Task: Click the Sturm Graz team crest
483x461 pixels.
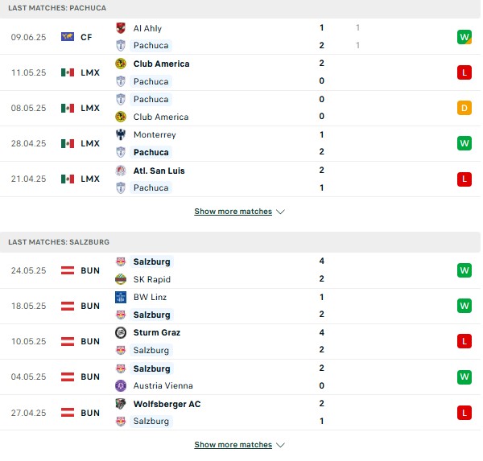Action: 121,332
